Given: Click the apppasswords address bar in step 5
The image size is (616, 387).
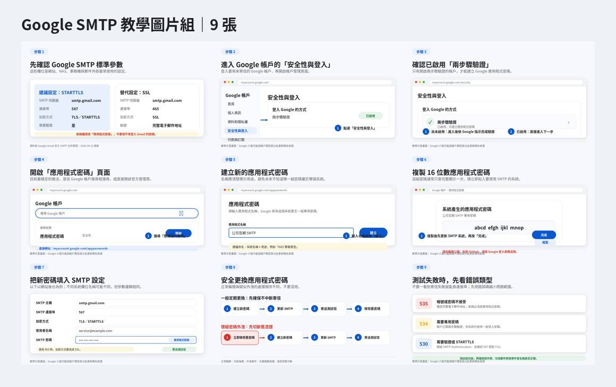Looking at the screenshot, I should pyautogui.click(x=314, y=190).
